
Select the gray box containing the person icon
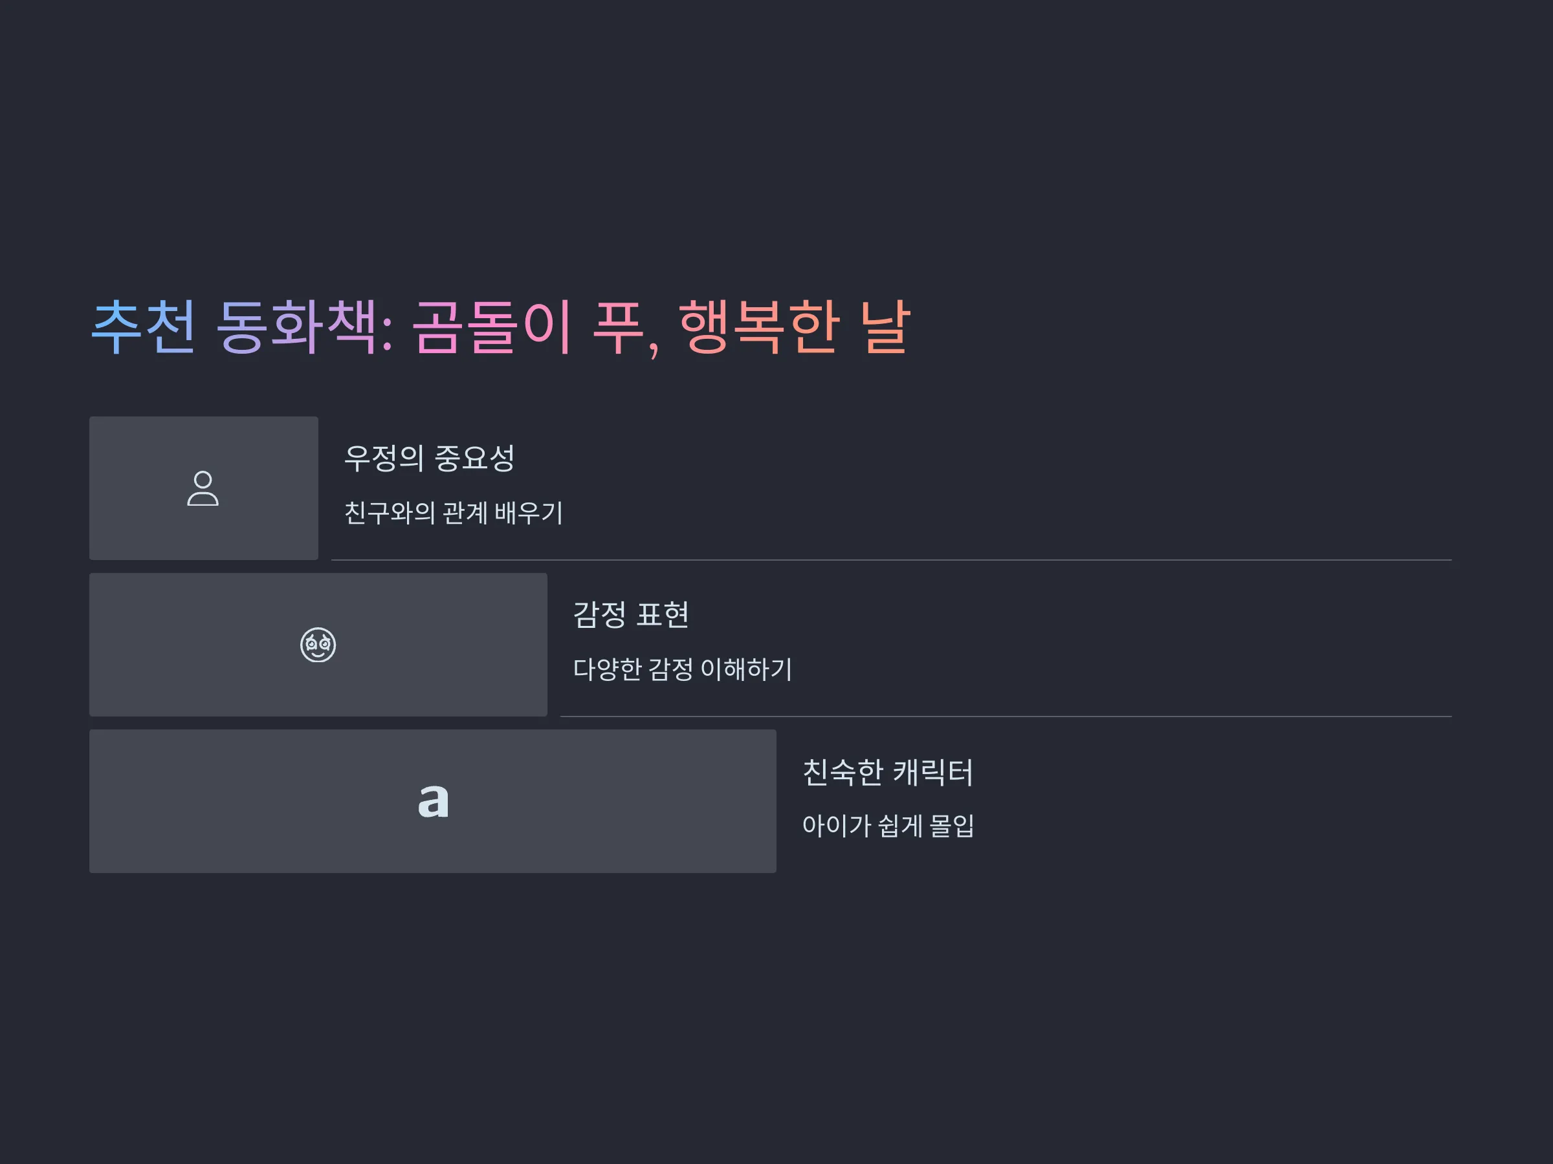click(x=204, y=488)
